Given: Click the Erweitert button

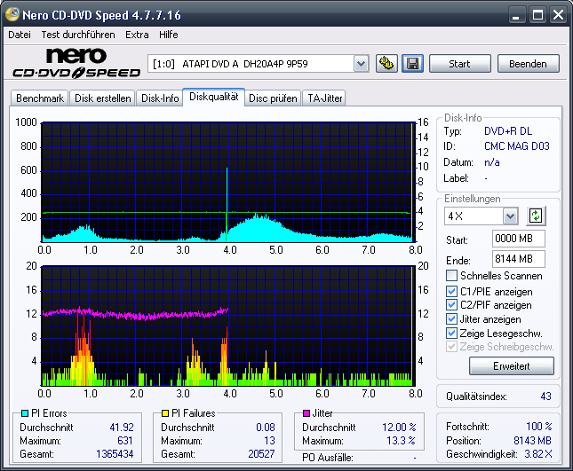Looking at the screenshot, I should coord(511,366).
